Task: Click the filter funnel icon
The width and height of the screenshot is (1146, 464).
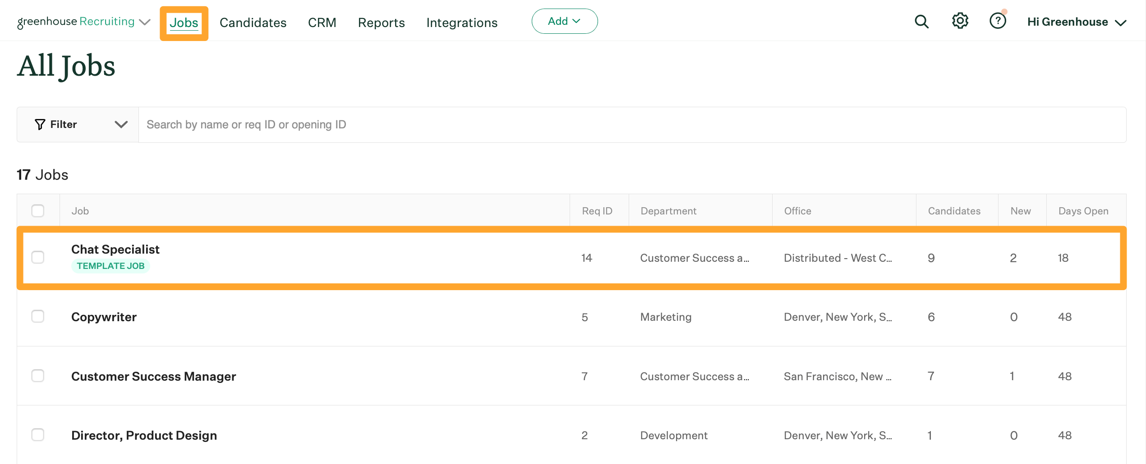Action: click(x=40, y=124)
